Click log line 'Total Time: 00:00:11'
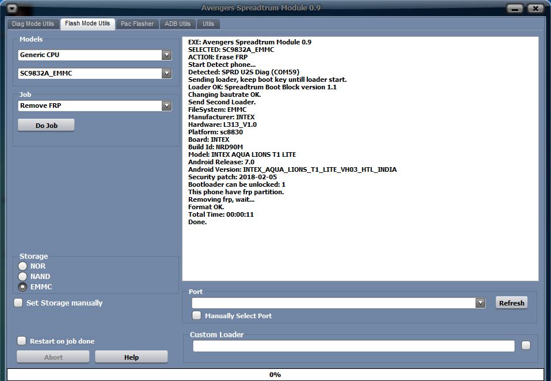This screenshot has height=381, width=551. [221, 214]
